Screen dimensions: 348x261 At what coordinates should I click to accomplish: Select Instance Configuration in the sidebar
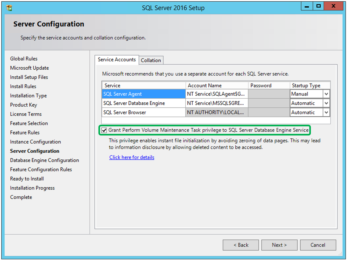pyautogui.click(x=35, y=142)
